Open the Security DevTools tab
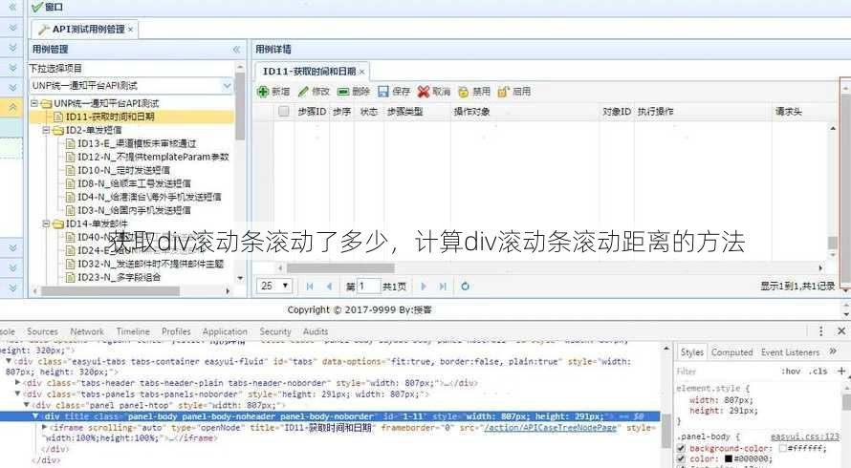 [275, 331]
